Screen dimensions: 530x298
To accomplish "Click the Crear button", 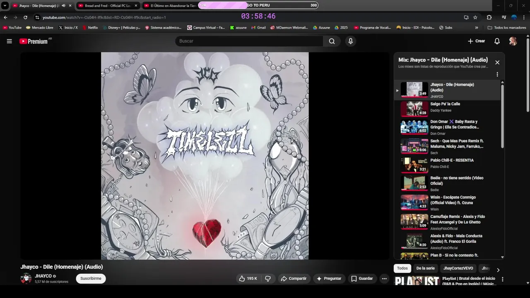I will [x=476, y=41].
